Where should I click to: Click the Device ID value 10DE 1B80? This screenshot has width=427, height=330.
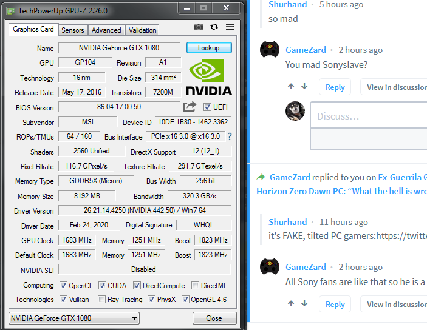pos(193,121)
